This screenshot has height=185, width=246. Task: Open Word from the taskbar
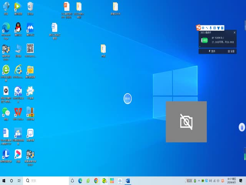pyautogui.click(x=128, y=180)
